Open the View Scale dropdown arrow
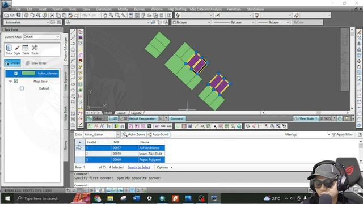363x204 pixels. point(334,118)
